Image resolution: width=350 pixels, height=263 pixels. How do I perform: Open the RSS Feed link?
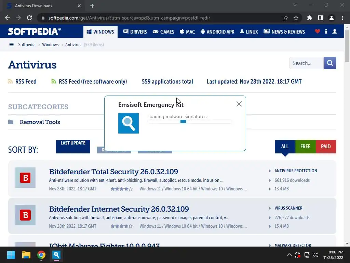(x=26, y=82)
